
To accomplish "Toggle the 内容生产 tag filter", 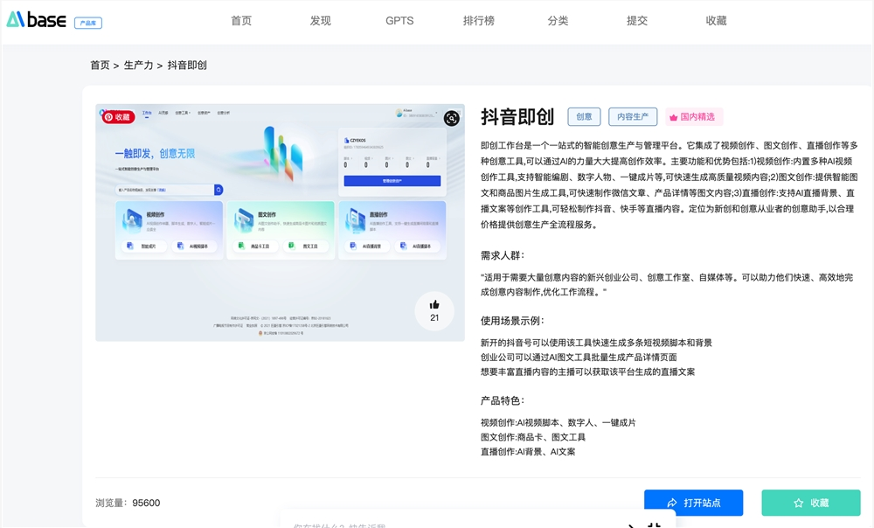I will click(631, 116).
